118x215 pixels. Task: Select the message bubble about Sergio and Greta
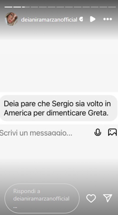pyautogui.click(x=58, y=108)
